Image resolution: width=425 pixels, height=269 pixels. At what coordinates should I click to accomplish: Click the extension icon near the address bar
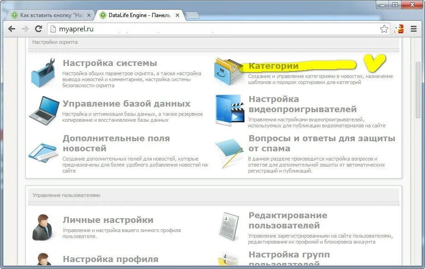(399, 29)
